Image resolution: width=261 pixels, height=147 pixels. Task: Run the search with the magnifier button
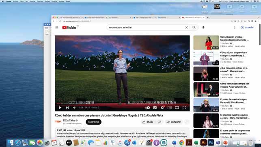(x=194, y=28)
